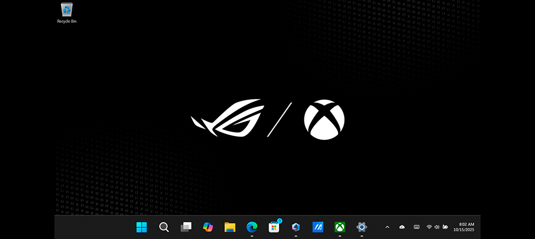Open the Xbox app in the taskbar
This screenshot has height=239, width=535.
pos(340,227)
